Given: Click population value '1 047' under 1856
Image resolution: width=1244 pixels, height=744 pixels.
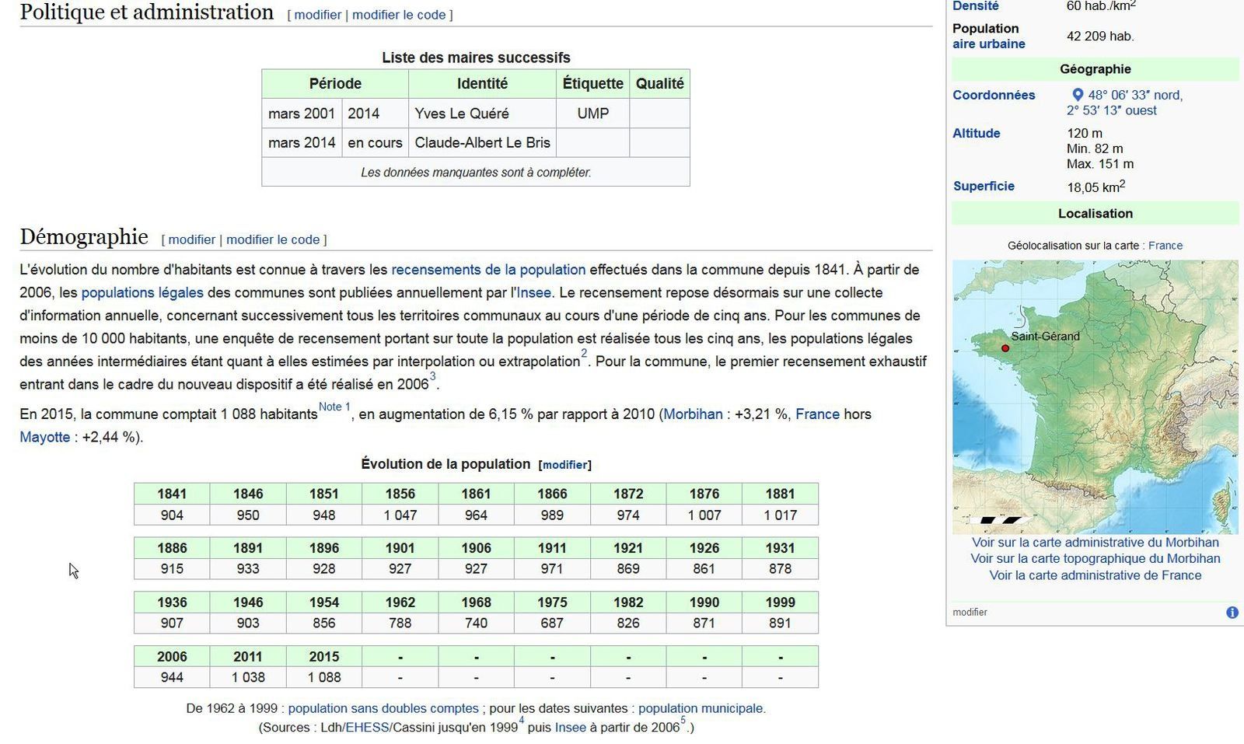Looking at the screenshot, I should [x=400, y=515].
